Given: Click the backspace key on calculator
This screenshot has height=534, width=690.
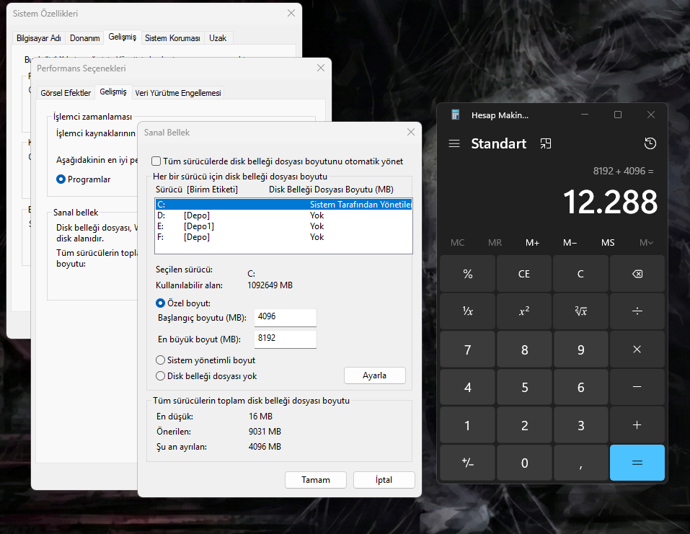Looking at the screenshot, I should (x=637, y=274).
